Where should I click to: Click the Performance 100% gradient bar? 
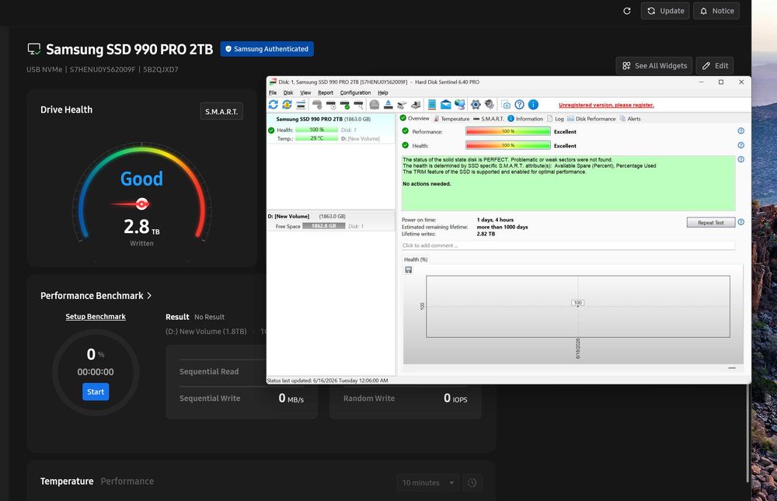(x=508, y=131)
